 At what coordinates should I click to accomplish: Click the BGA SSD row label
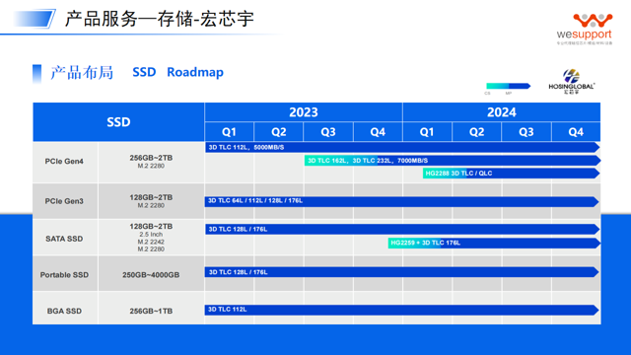[x=64, y=311]
